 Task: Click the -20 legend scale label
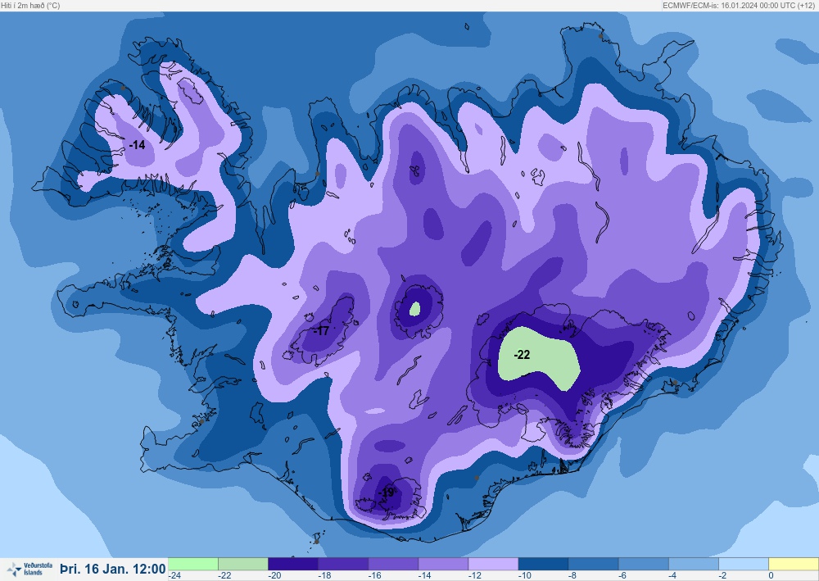(274, 576)
